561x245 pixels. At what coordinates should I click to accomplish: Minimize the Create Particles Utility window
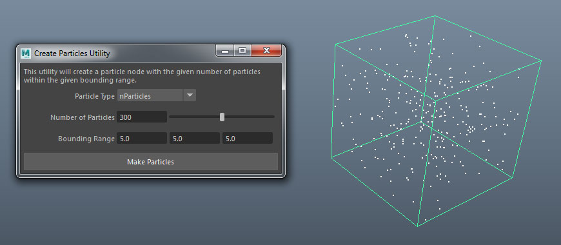225,51
